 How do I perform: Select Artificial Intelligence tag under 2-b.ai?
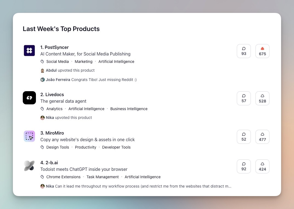[143, 177]
